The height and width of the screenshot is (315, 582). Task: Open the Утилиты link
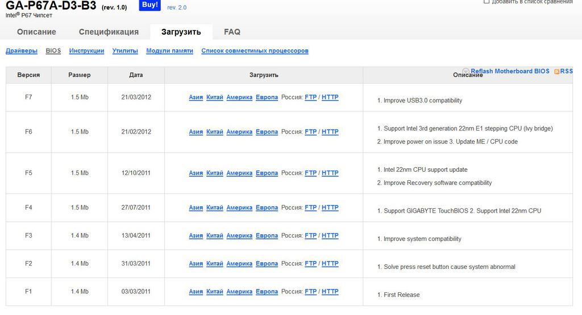click(x=125, y=51)
